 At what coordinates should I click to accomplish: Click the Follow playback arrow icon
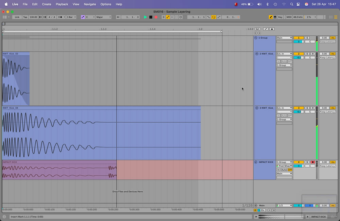tap(118, 17)
